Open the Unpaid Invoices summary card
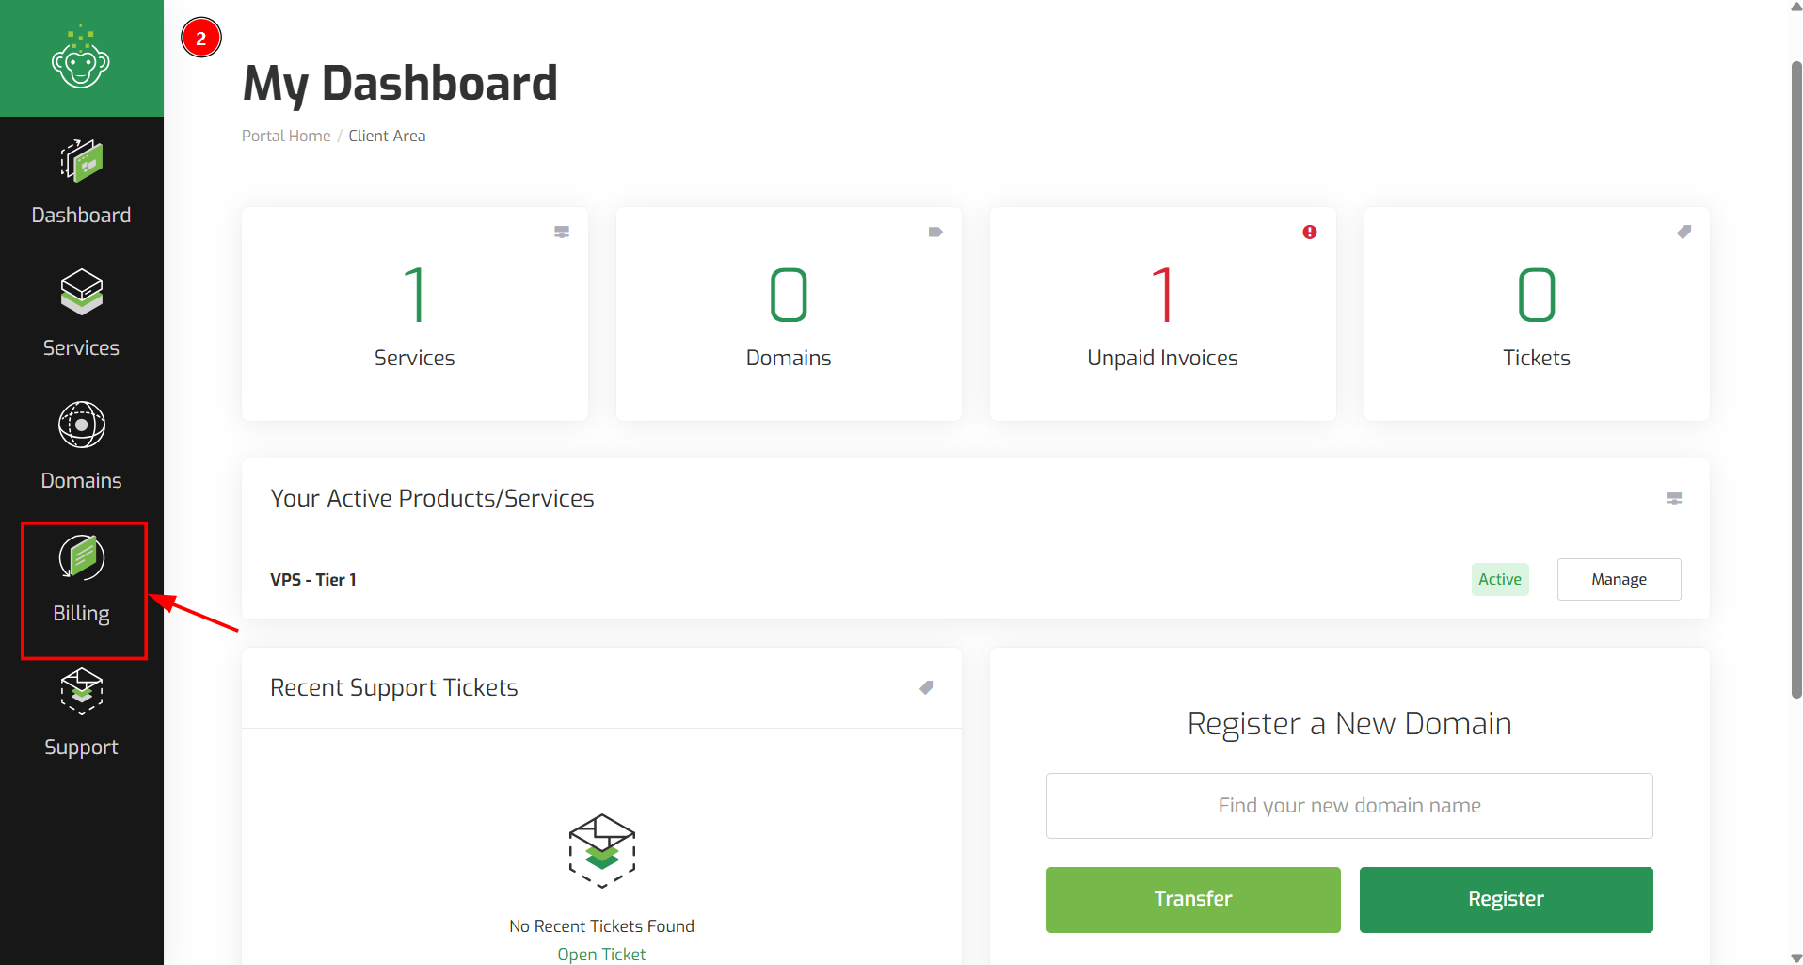The height and width of the screenshot is (965, 1803). [1162, 314]
